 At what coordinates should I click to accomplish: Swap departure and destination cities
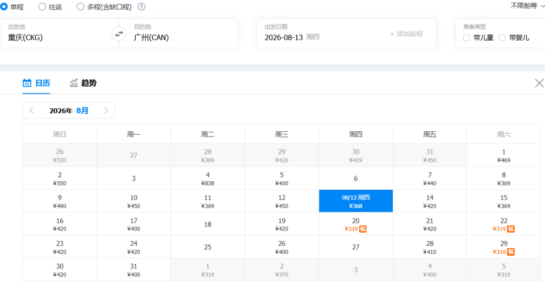click(x=119, y=33)
